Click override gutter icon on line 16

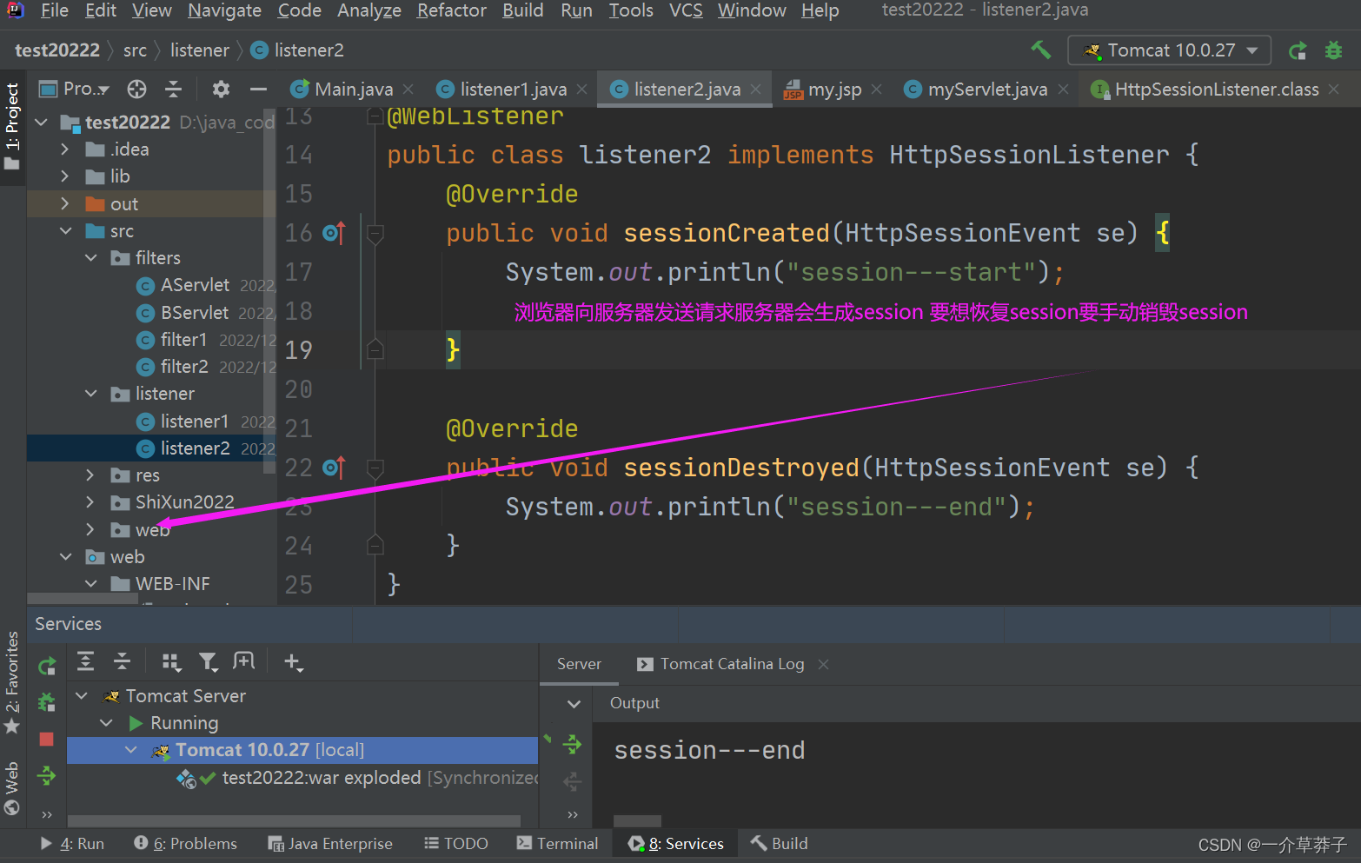click(334, 233)
